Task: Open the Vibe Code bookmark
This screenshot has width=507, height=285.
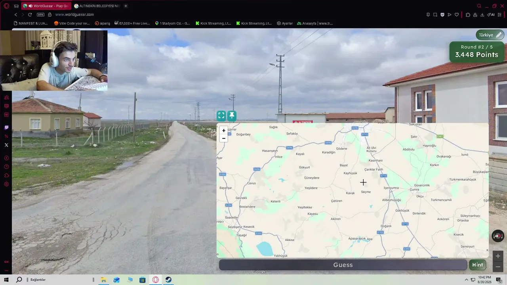Action: coord(72,23)
